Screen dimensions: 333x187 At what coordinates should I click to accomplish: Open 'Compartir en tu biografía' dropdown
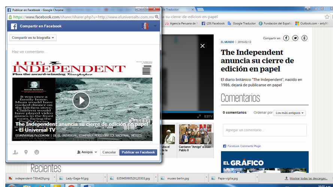(x=33, y=38)
